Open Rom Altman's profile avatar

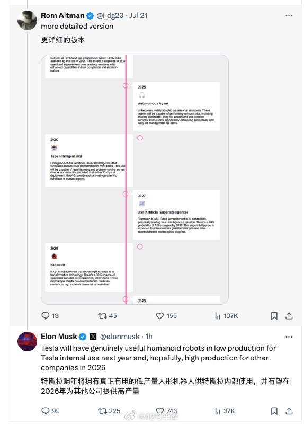click(27, 20)
